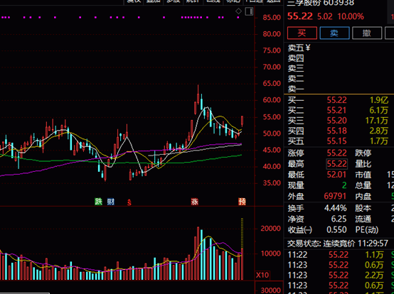Click the 涨停 limit-up price 55.22
The image size is (394, 294).
pos(336,153)
